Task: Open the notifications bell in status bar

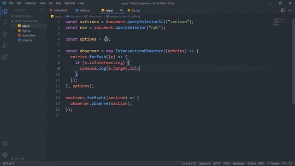Action: [x=290, y=163]
